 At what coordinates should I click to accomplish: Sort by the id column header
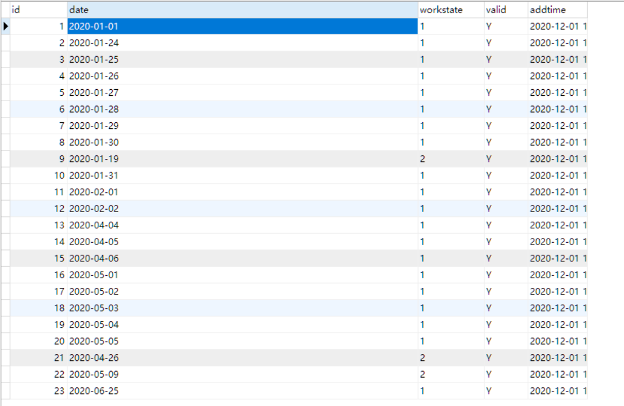coord(38,10)
